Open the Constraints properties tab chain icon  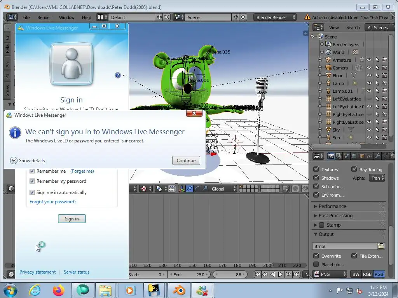370,156
